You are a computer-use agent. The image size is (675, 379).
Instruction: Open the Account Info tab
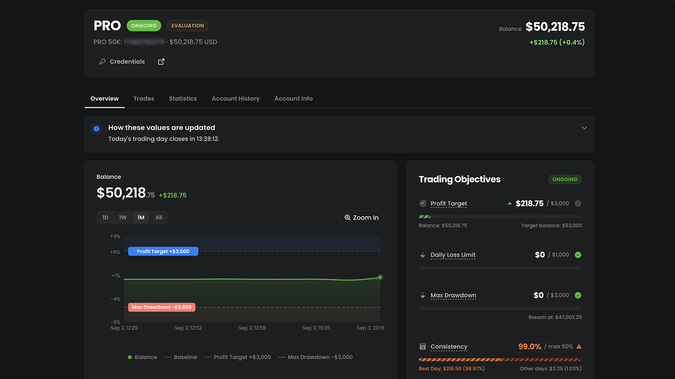click(294, 99)
